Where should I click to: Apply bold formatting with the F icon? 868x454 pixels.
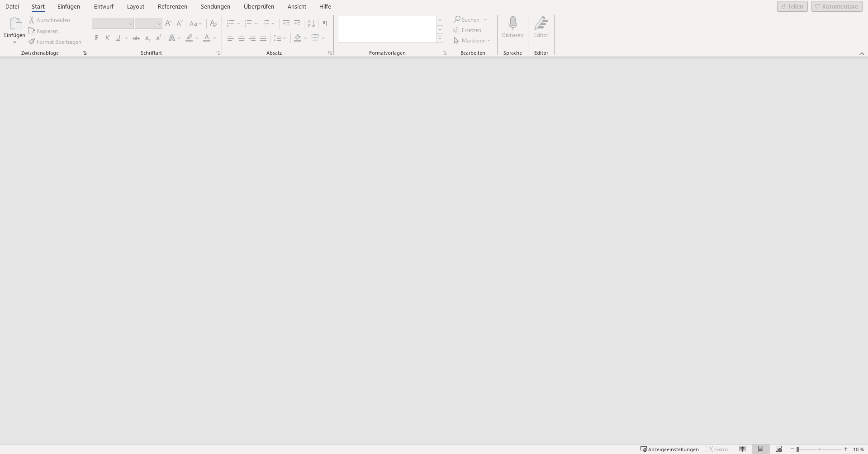tap(96, 38)
